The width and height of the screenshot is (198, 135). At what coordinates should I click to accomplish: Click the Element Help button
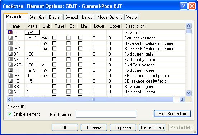152,127
